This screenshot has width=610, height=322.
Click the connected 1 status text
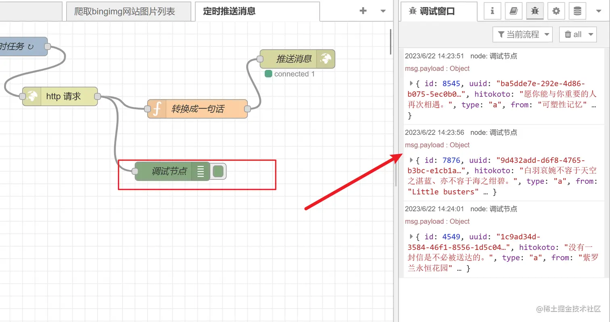pos(294,74)
